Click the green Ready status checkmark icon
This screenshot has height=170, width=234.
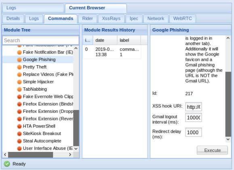point(7,164)
